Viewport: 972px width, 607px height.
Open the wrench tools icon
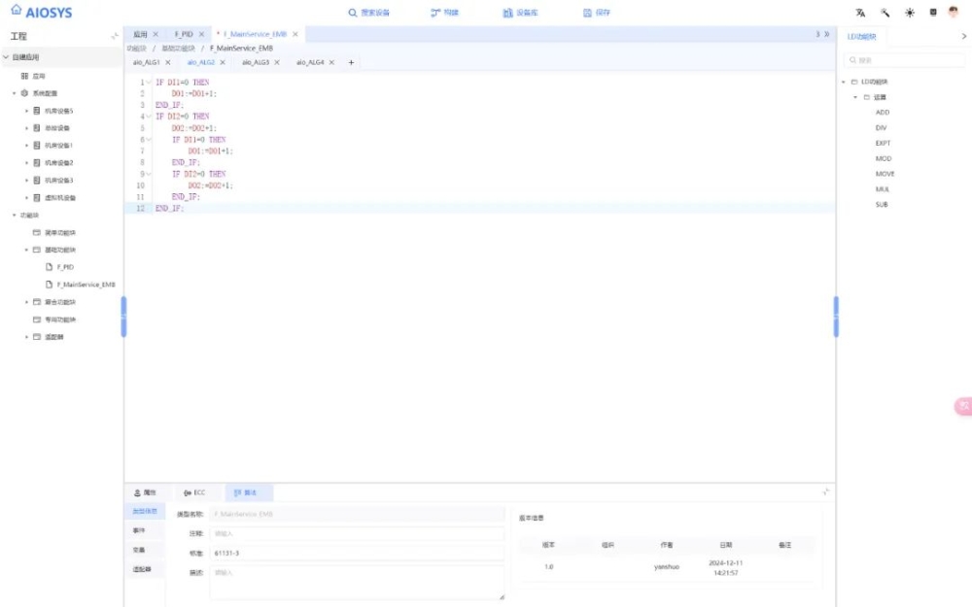click(x=885, y=13)
